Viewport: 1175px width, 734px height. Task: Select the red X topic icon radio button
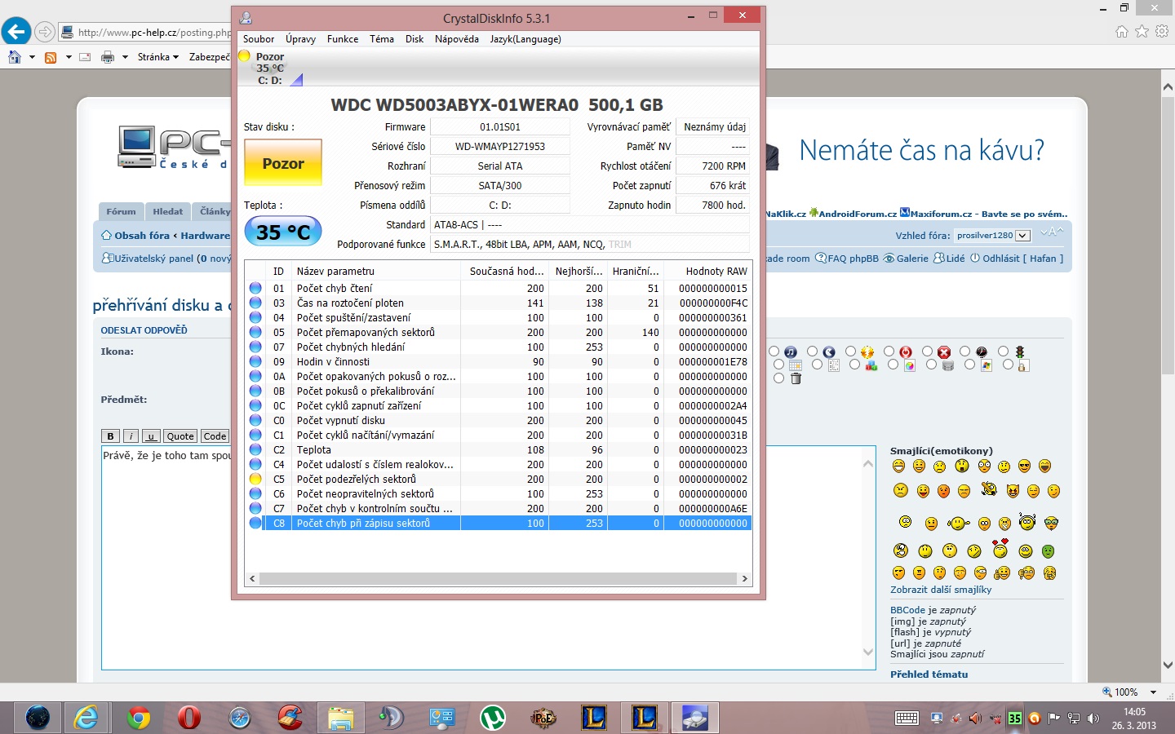click(x=928, y=352)
